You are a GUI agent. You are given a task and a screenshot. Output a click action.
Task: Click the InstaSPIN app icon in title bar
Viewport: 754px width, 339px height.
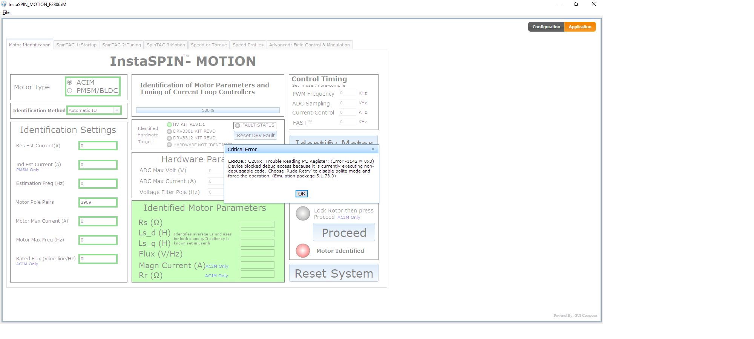point(4,4)
